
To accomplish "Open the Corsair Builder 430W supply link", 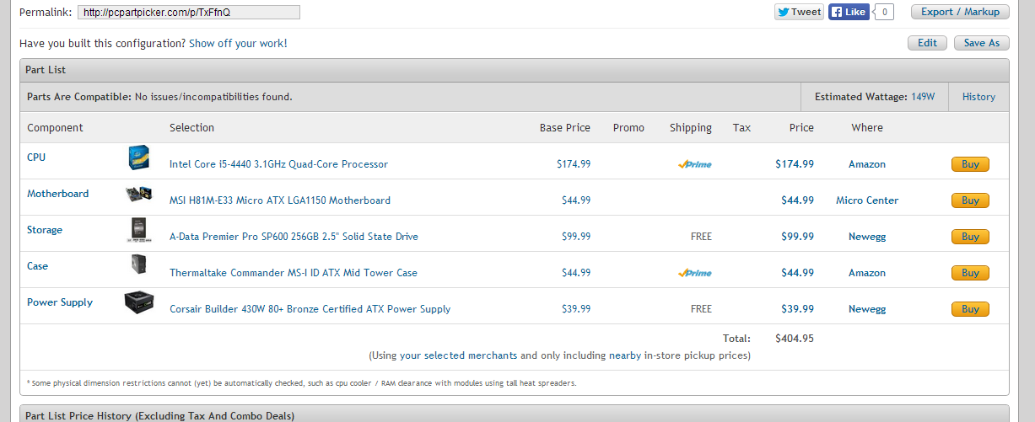I will pos(310,309).
